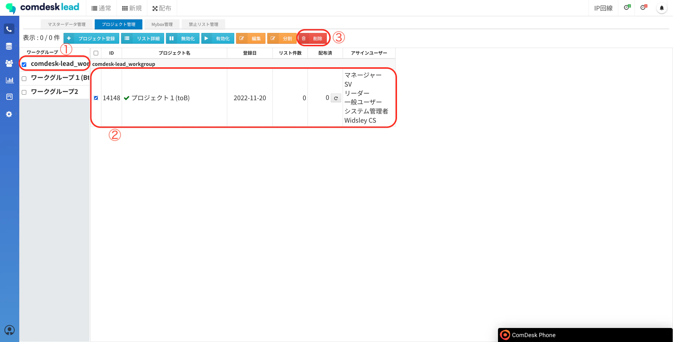Open the database stack icon in sidebar
This screenshot has width=673, height=342.
click(9, 46)
